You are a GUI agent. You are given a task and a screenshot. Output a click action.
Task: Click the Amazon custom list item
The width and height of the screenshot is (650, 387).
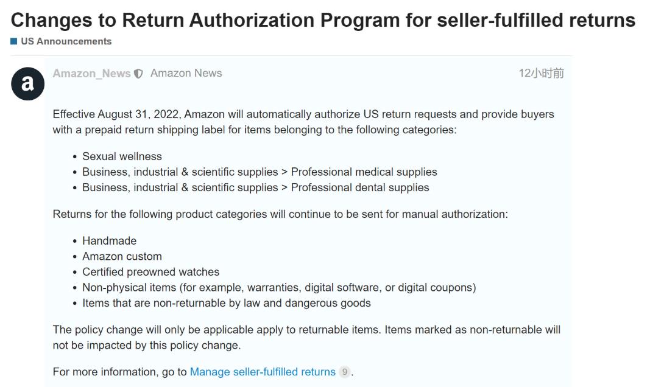coord(122,256)
